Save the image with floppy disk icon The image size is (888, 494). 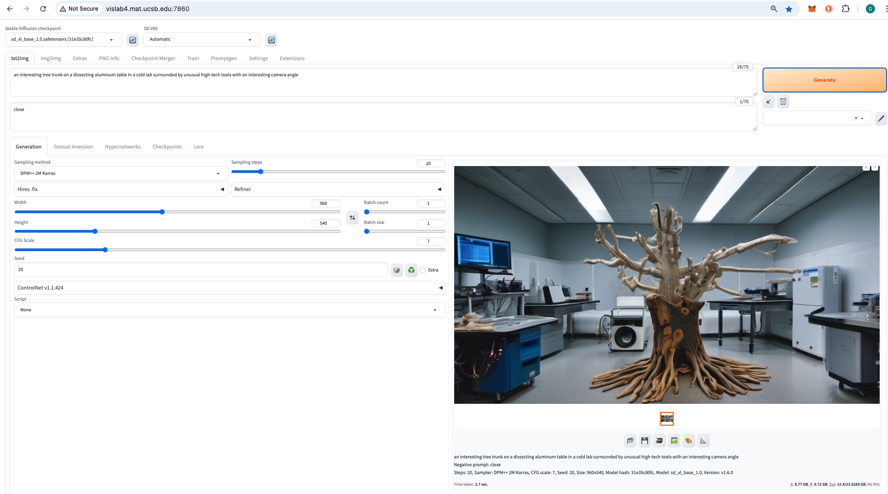[644, 441]
